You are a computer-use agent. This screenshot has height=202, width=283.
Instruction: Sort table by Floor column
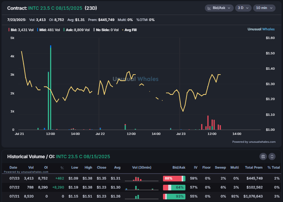point(206,168)
